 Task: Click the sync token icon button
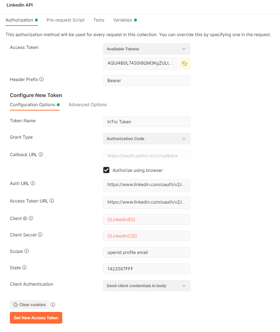pyautogui.click(x=185, y=63)
